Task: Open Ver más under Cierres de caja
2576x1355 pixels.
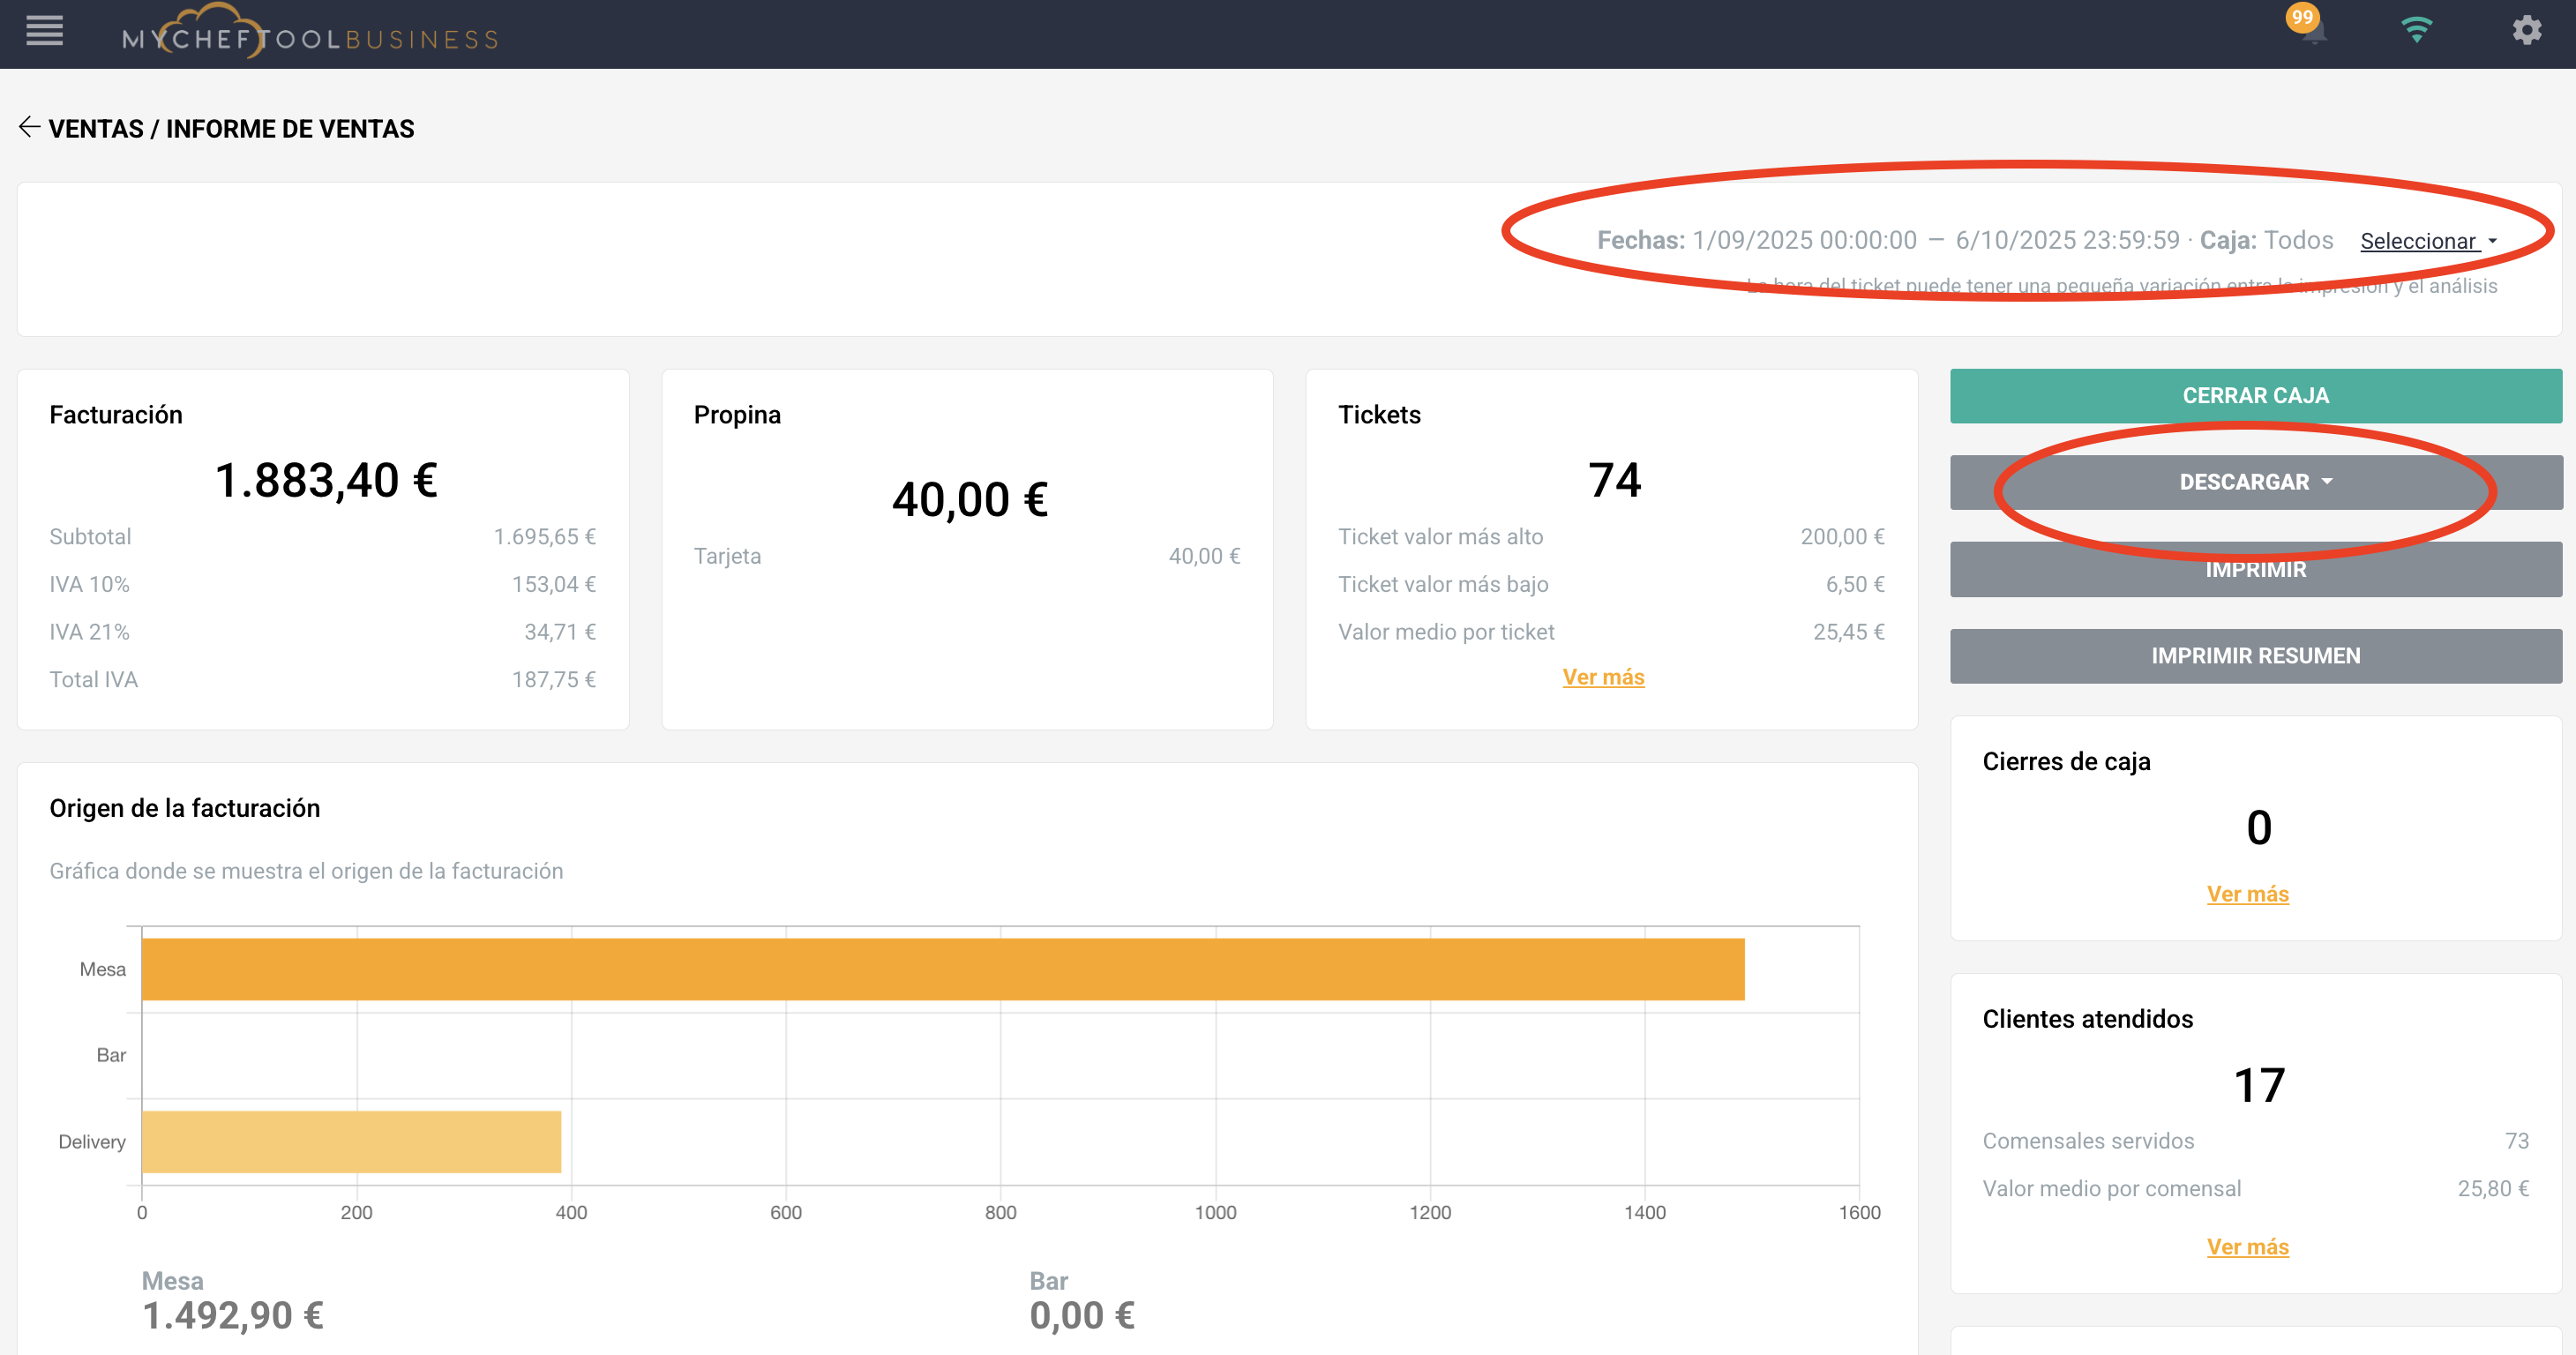Action: point(2247,894)
